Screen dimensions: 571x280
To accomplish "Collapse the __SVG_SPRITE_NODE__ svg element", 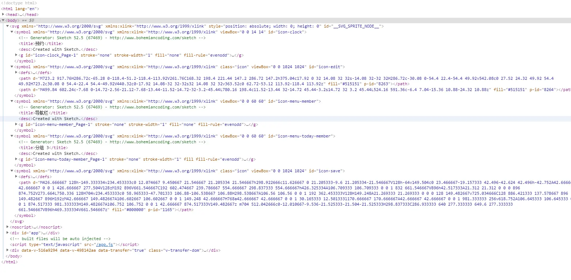I will (x=8, y=26).
